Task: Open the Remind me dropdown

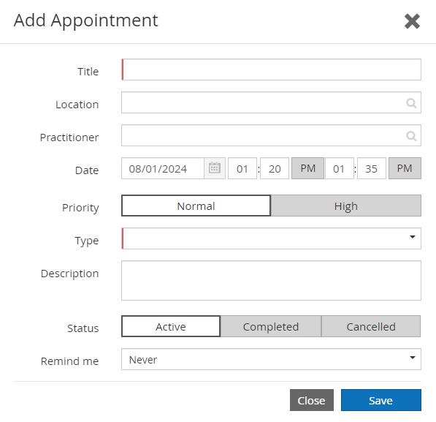Action: tap(271, 359)
